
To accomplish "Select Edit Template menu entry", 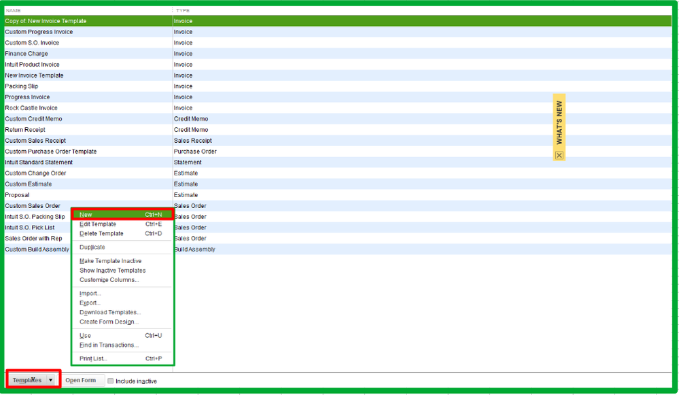I will click(x=122, y=224).
